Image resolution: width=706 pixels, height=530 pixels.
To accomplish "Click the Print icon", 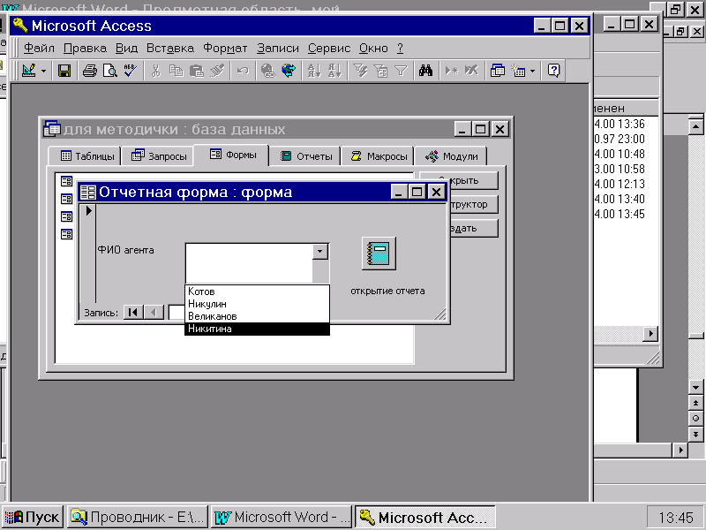I will pos(90,71).
